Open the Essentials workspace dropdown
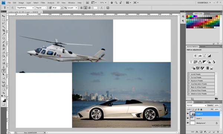The height and width of the screenshot is (134, 223). 204,3
